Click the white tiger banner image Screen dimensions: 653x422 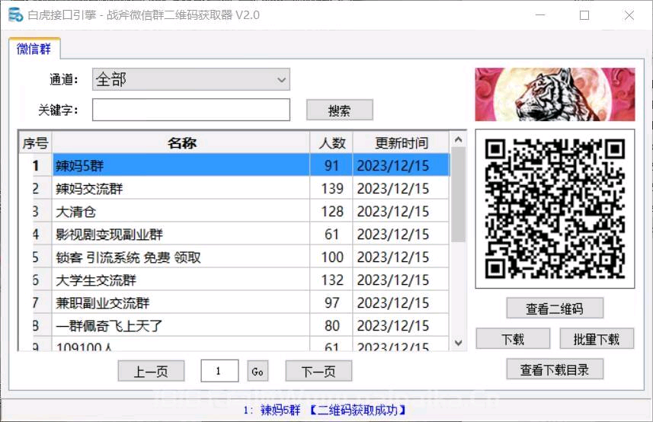point(555,95)
